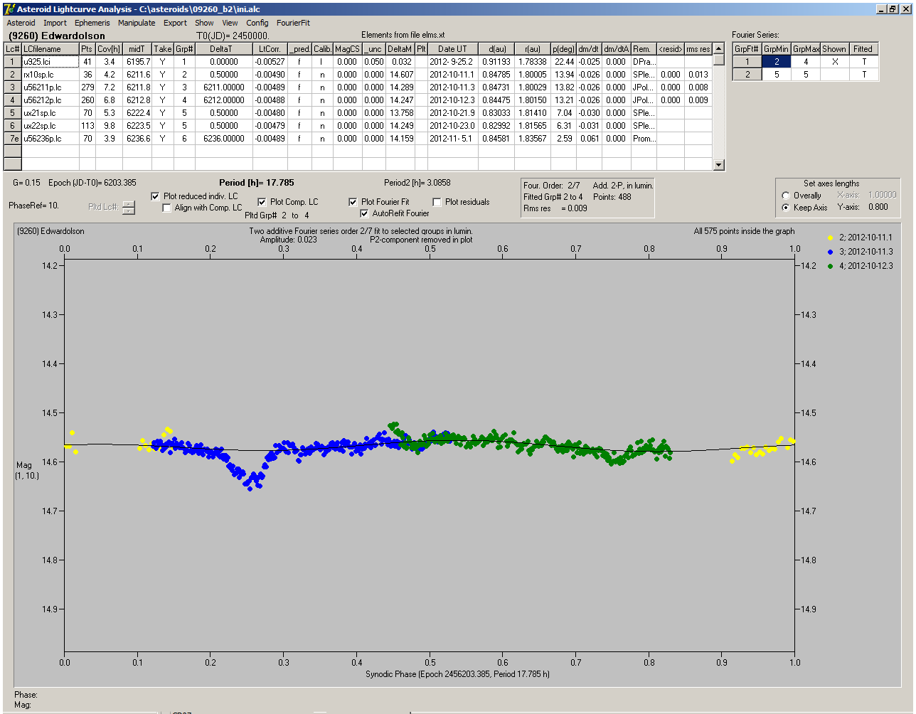Select file u56236p.lc in the table
Image resolution: width=916 pixels, height=714 pixels.
point(50,139)
